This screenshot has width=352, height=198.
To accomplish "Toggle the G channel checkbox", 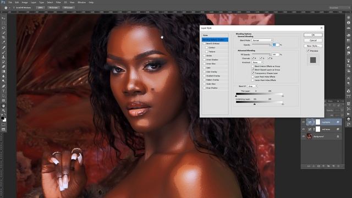I will pos(261,58).
